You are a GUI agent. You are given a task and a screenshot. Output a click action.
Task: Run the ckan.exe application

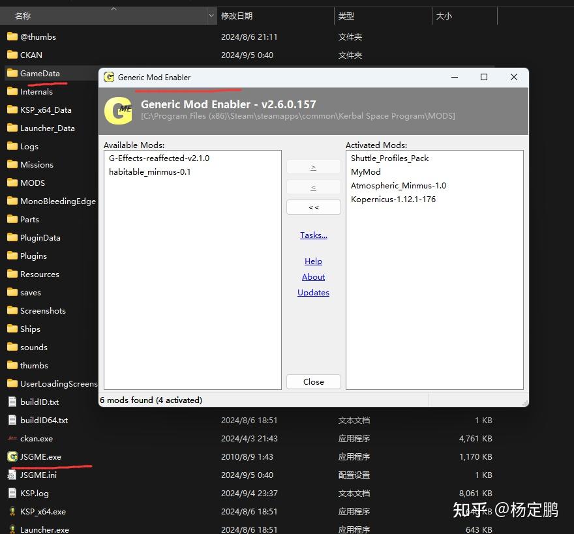[37, 438]
